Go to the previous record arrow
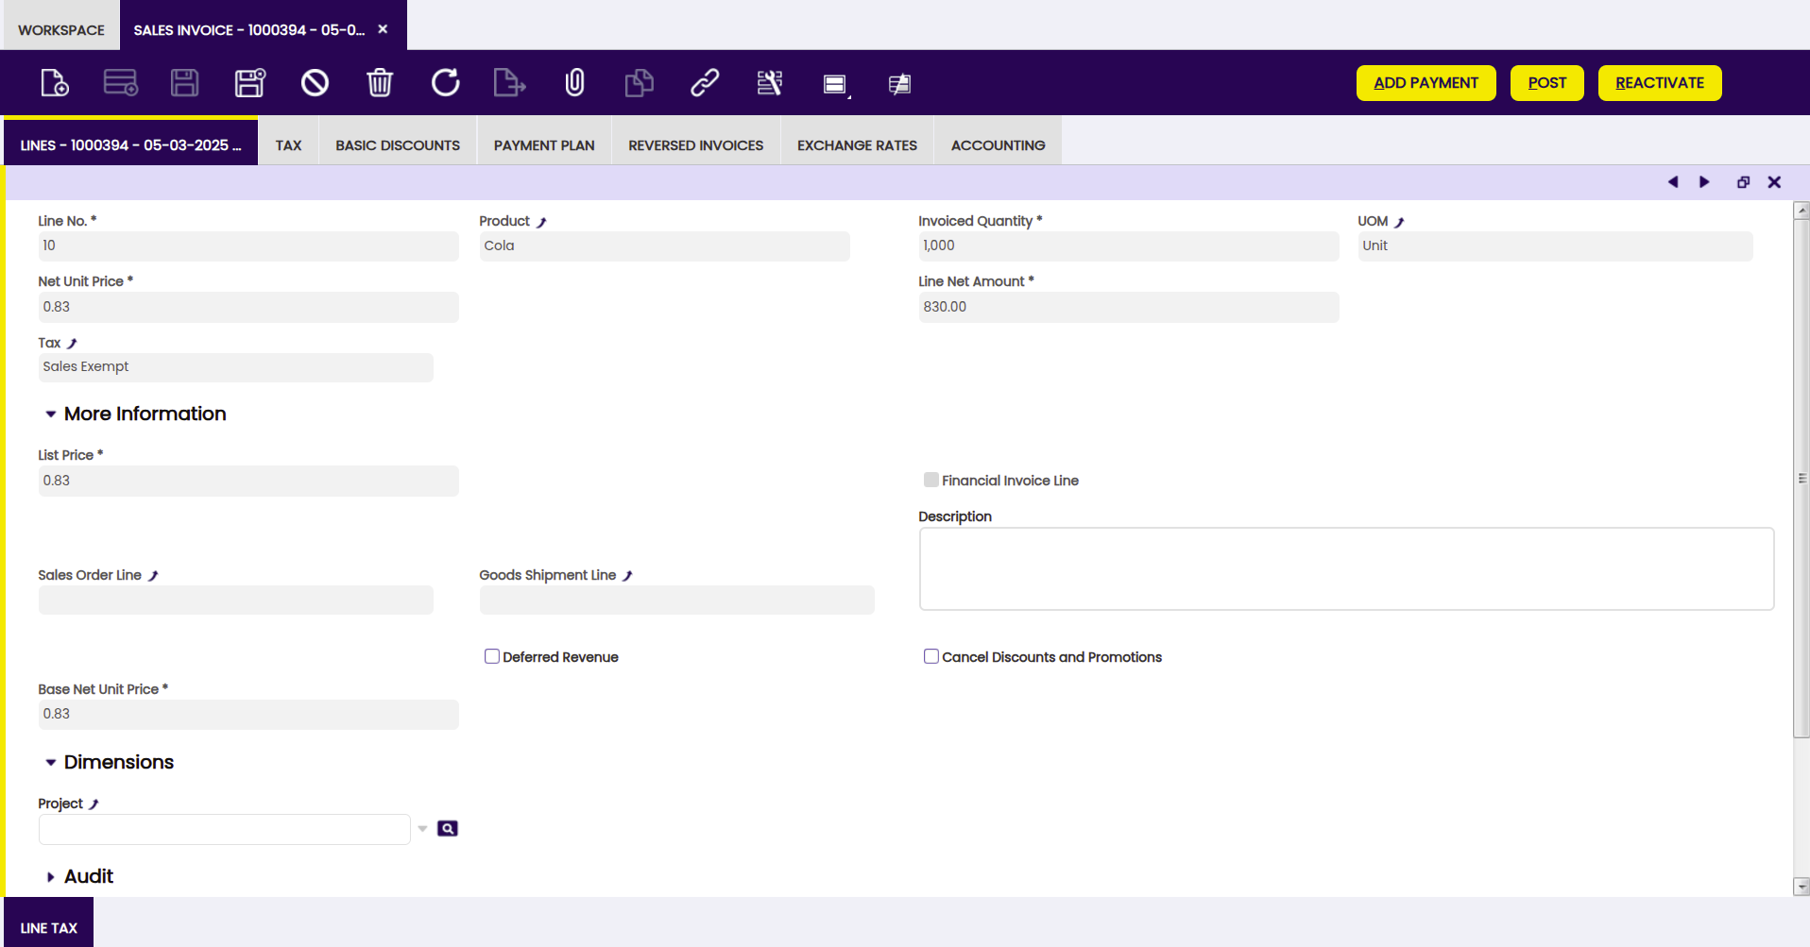 coord(1673,182)
